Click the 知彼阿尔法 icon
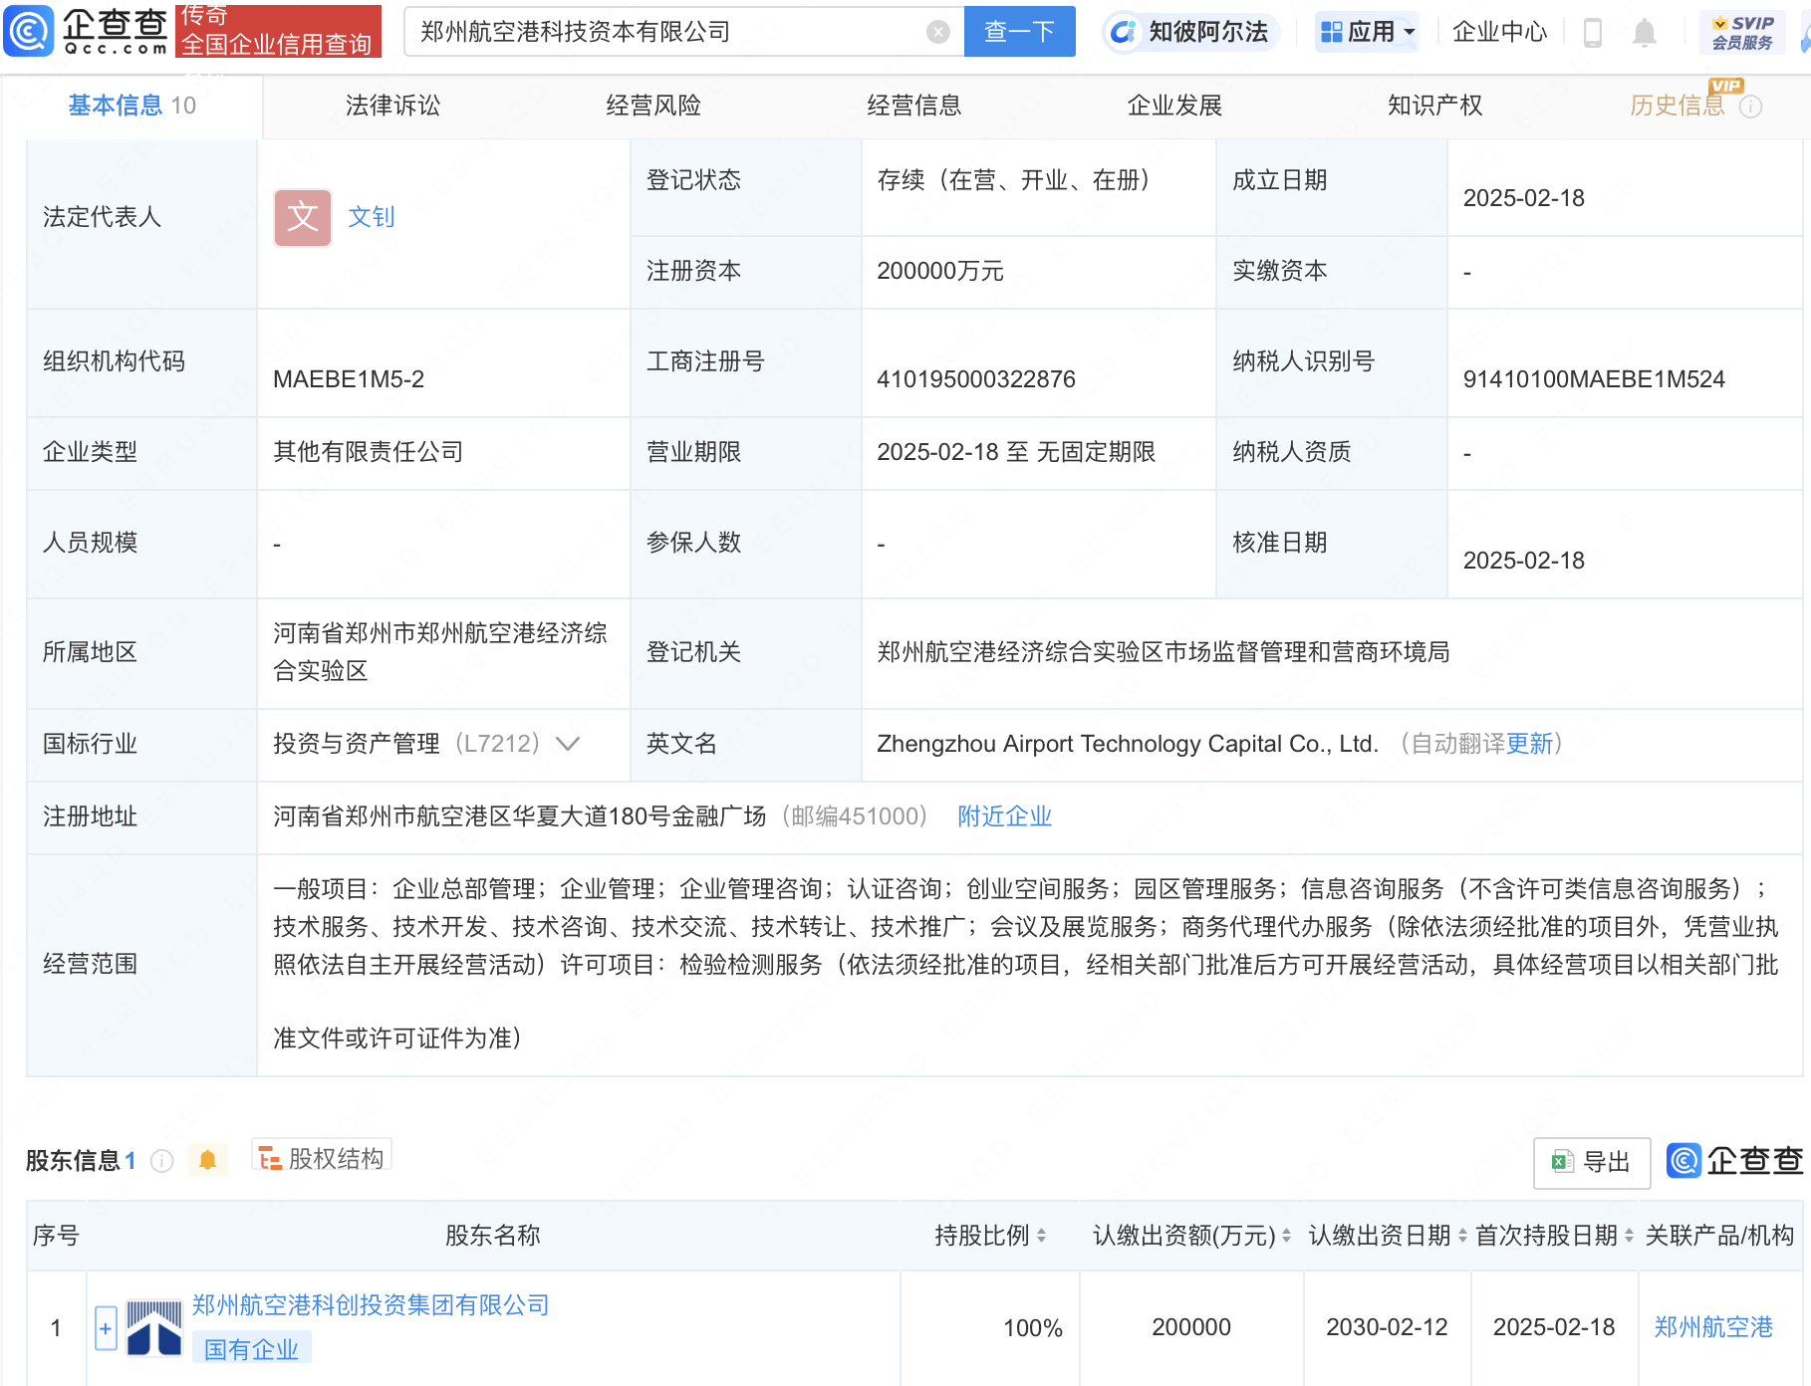Image resolution: width=1811 pixels, height=1386 pixels. (x=1125, y=31)
